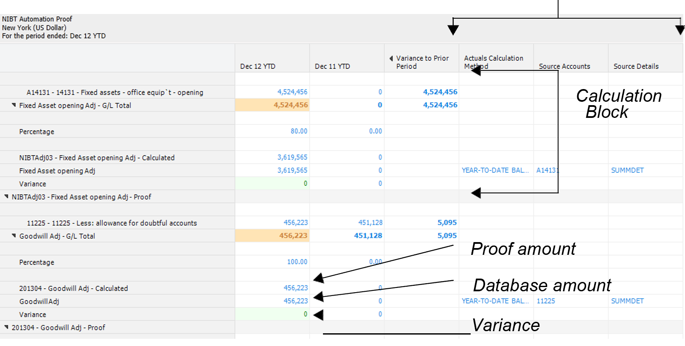Select the Dec 11 YTD column header
The height and width of the screenshot is (346, 685).
(x=332, y=66)
